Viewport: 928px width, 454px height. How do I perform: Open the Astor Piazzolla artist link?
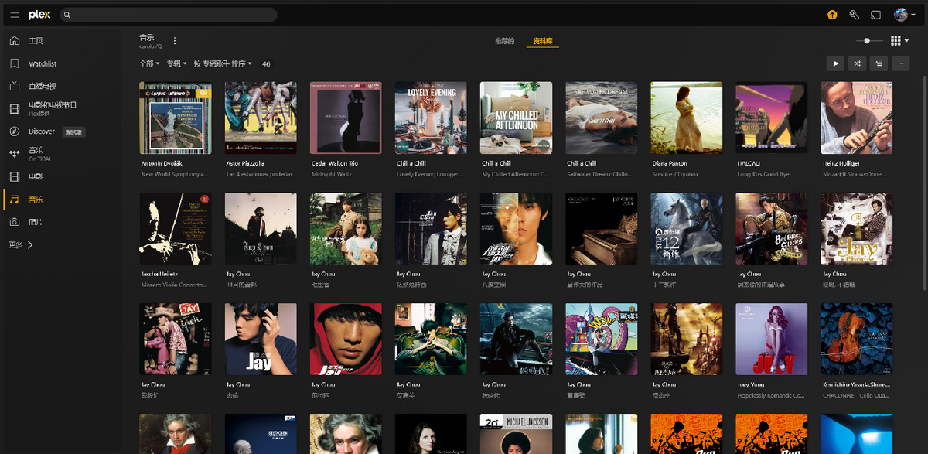pyautogui.click(x=245, y=163)
